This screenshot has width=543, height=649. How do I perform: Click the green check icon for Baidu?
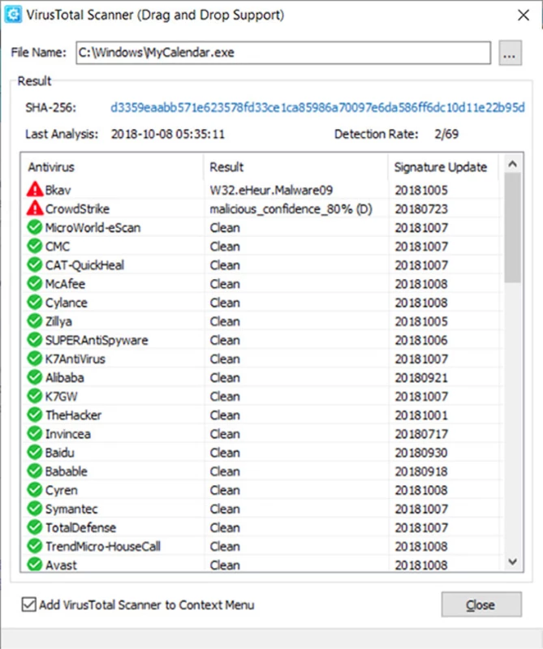(x=35, y=452)
